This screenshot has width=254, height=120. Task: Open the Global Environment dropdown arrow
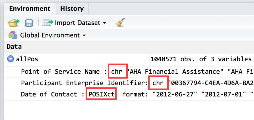pyautogui.click(x=84, y=36)
